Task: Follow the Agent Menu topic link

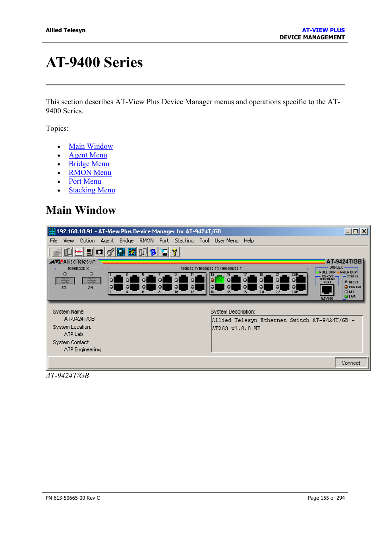Action: tap(88, 155)
